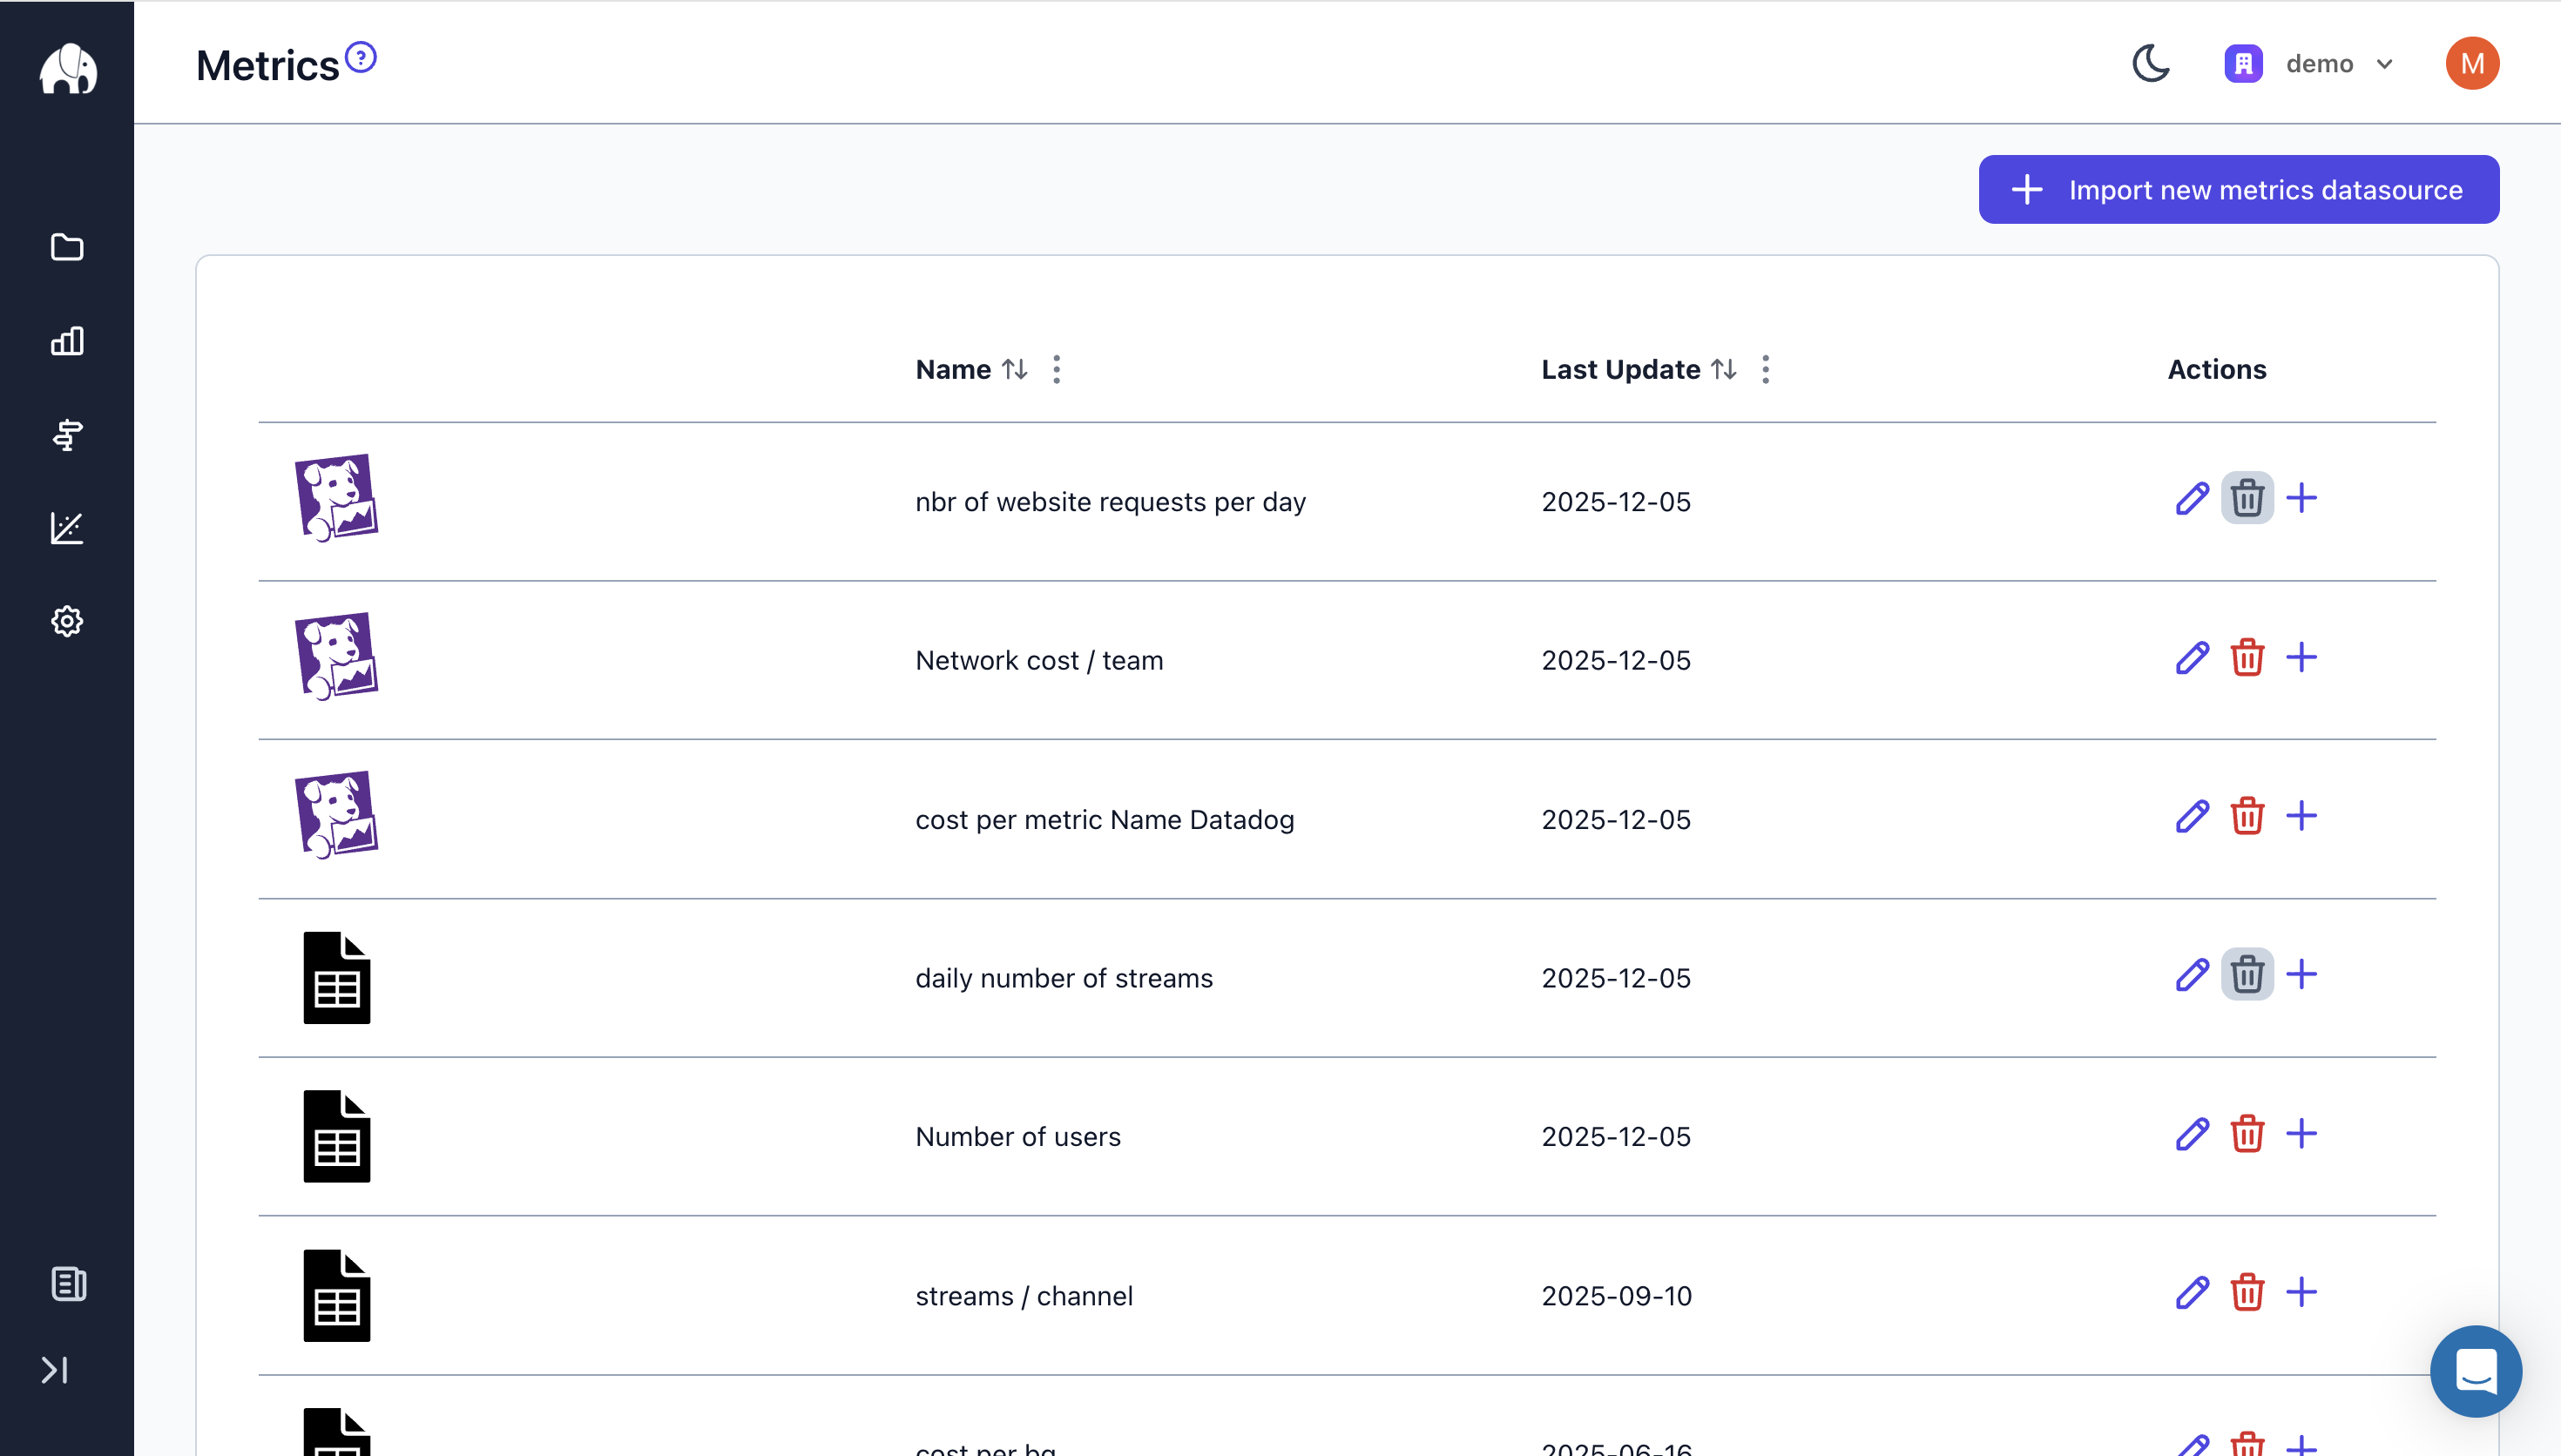The image size is (2561, 1456).
Task: Open the scatter-plot chart sidebar icon
Action: click(67, 528)
